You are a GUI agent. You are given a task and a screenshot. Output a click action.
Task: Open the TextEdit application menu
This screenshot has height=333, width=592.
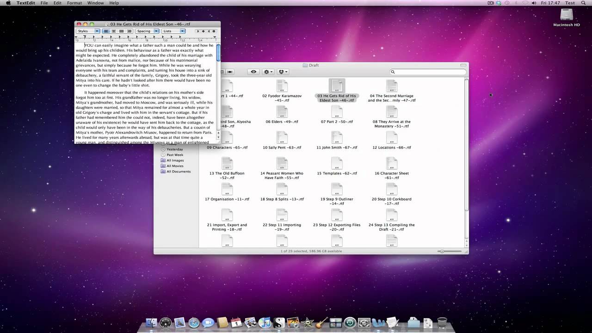point(26,3)
